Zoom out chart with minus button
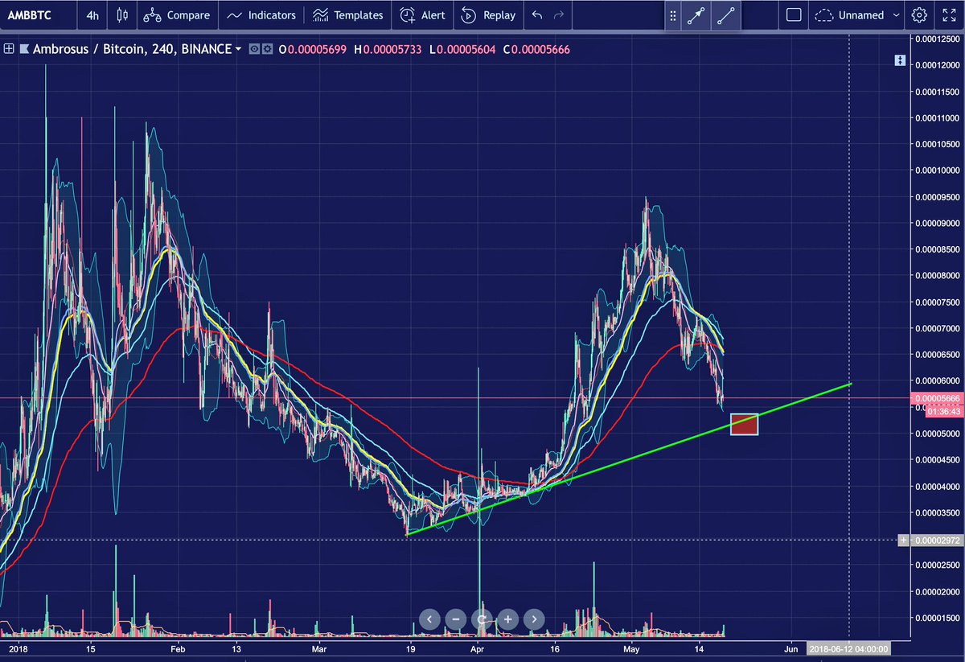This screenshot has width=965, height=662. [x=455, y=619]
